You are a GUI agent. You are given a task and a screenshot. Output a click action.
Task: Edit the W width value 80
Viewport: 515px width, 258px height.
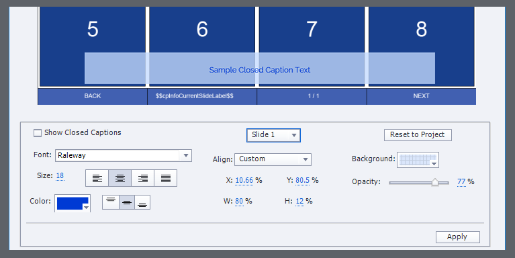[x=239, y=201]
